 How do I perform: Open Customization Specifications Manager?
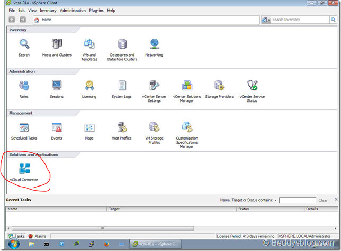click(x=187, y=127)
